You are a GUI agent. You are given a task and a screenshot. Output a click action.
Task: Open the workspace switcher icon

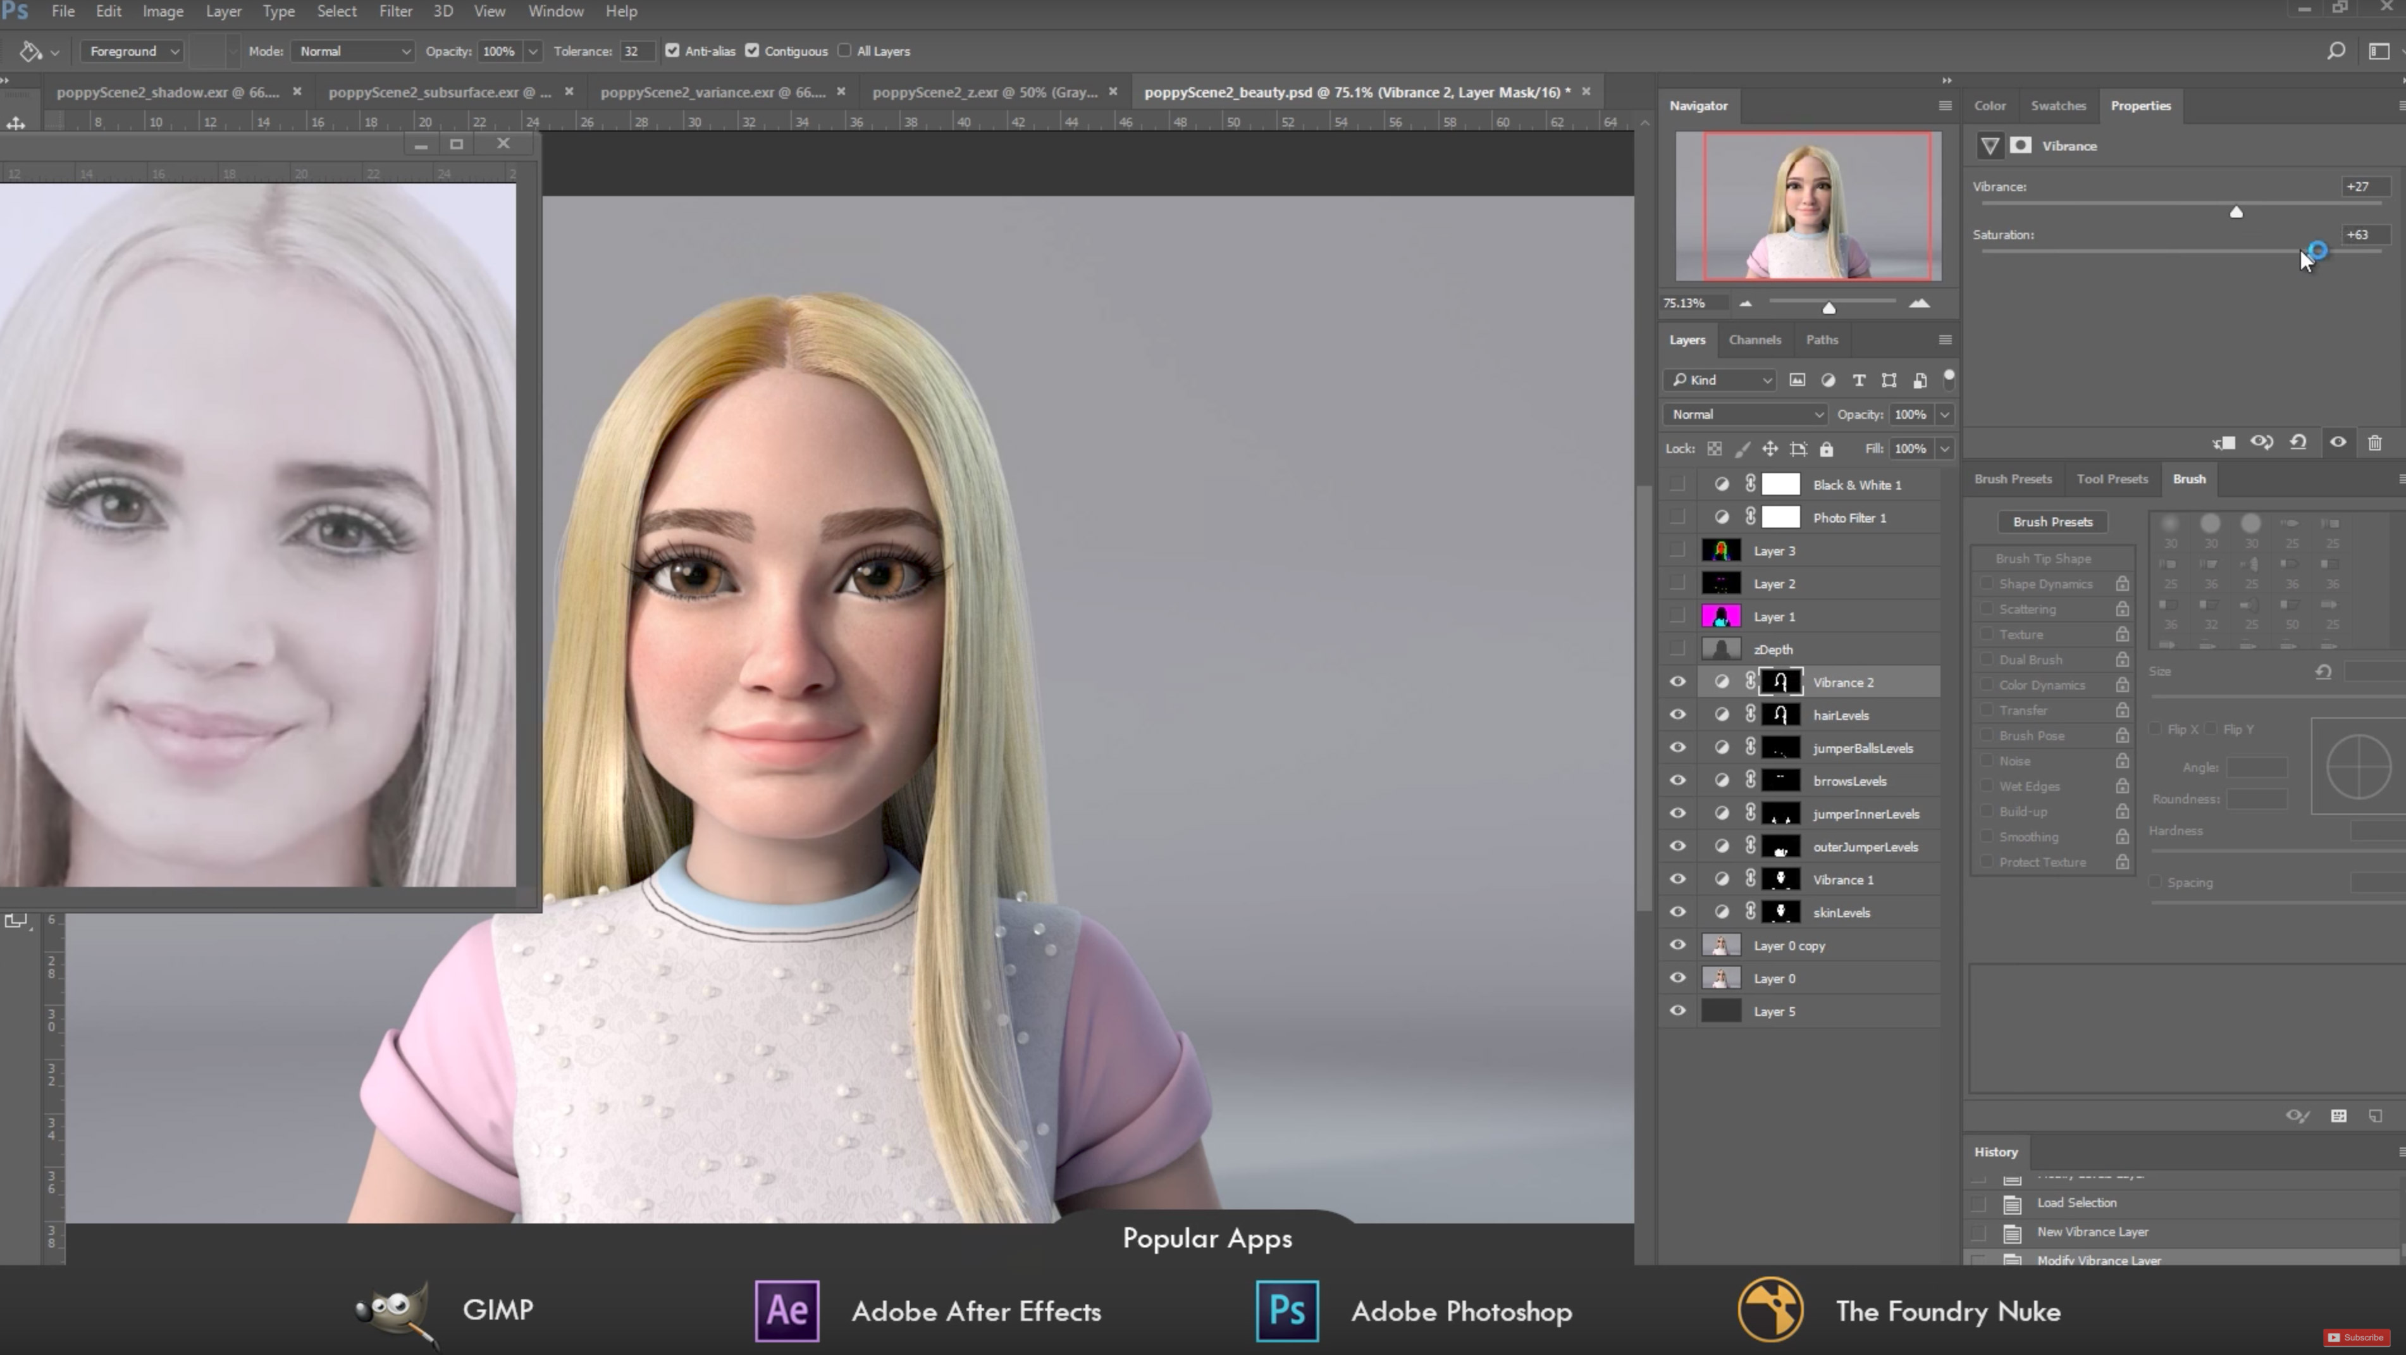tap(2379, 51)
